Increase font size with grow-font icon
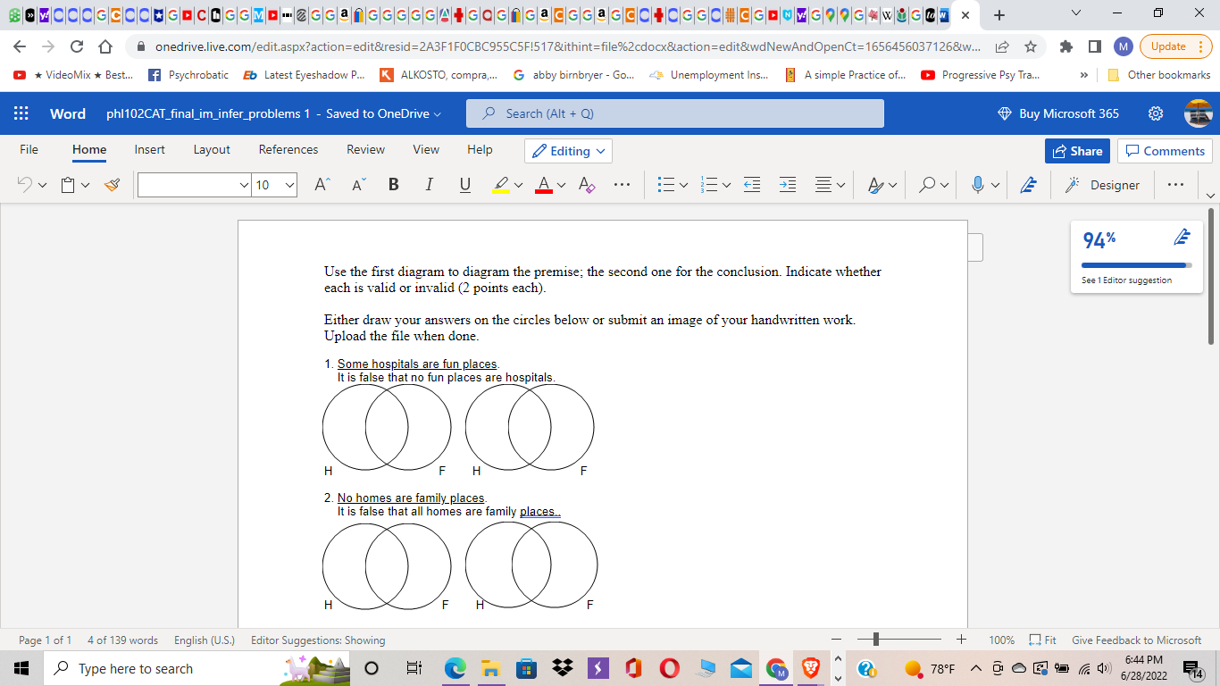 point(322,185)
